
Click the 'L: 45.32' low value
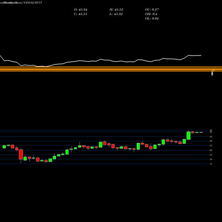point(116,14)
